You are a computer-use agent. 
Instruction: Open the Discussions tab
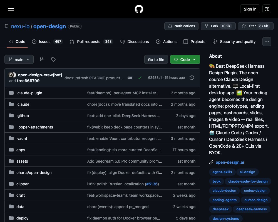point(134,42)
